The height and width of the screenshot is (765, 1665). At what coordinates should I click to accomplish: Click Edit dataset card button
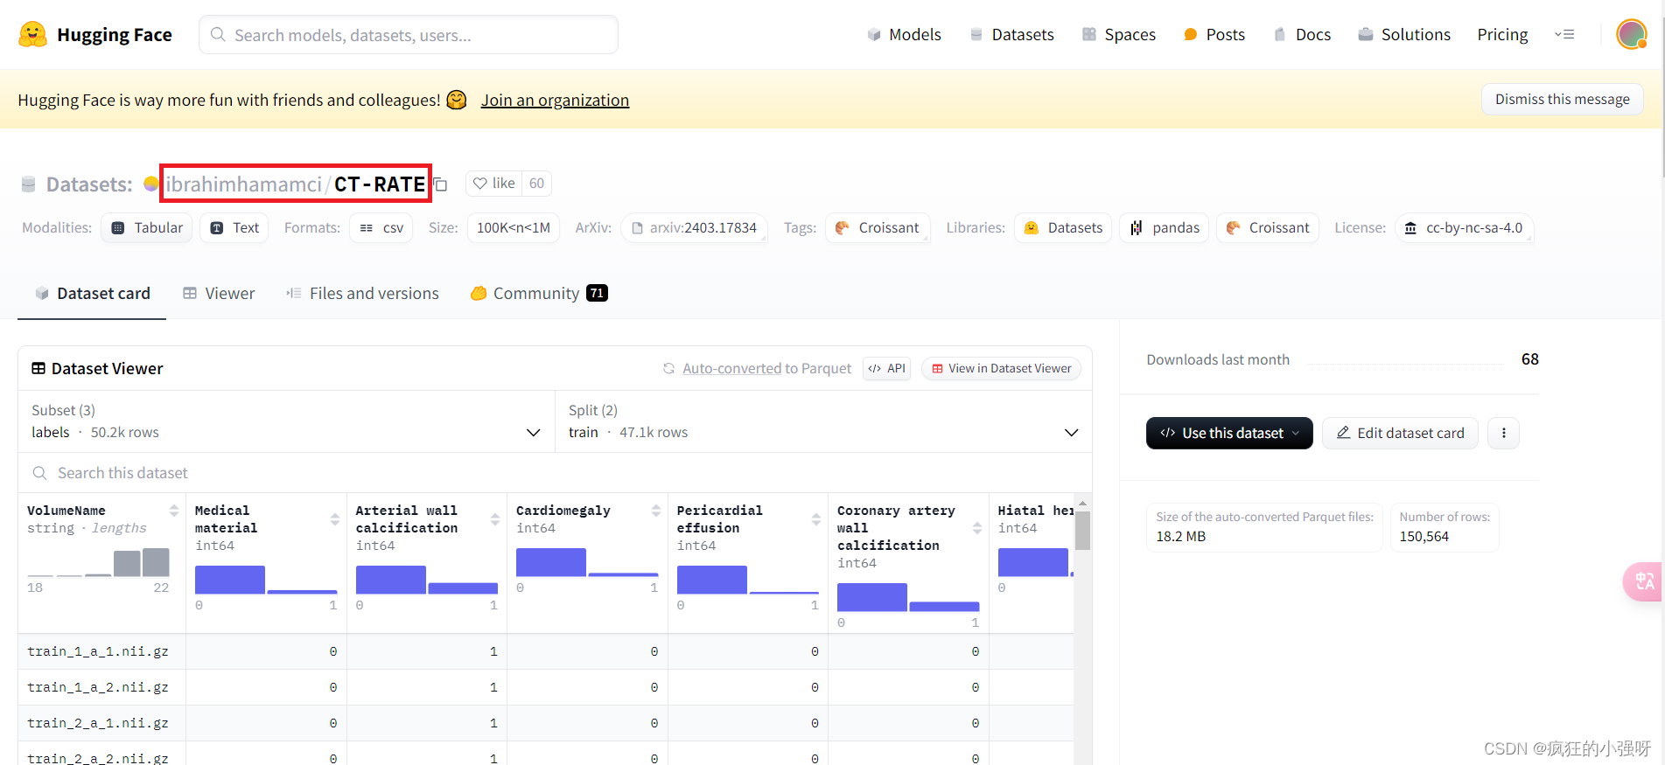(x=1400, y=433)
